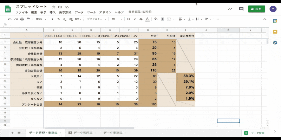Switch to データ管理表 sheet tab
281x140 pixels.
point(83,133)
